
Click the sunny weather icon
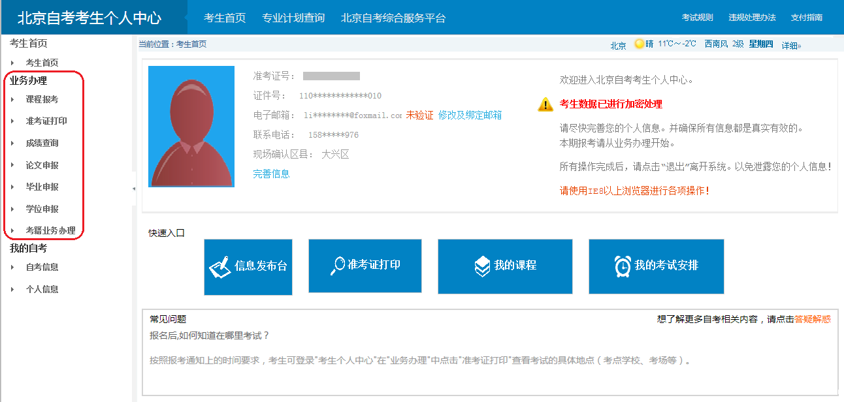(639, 44)
